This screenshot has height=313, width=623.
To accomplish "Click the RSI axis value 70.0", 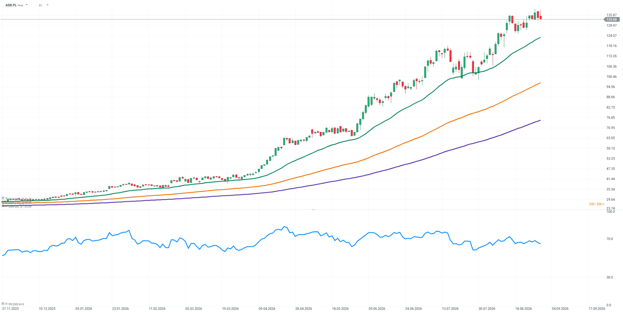I will tap(610, 239).
